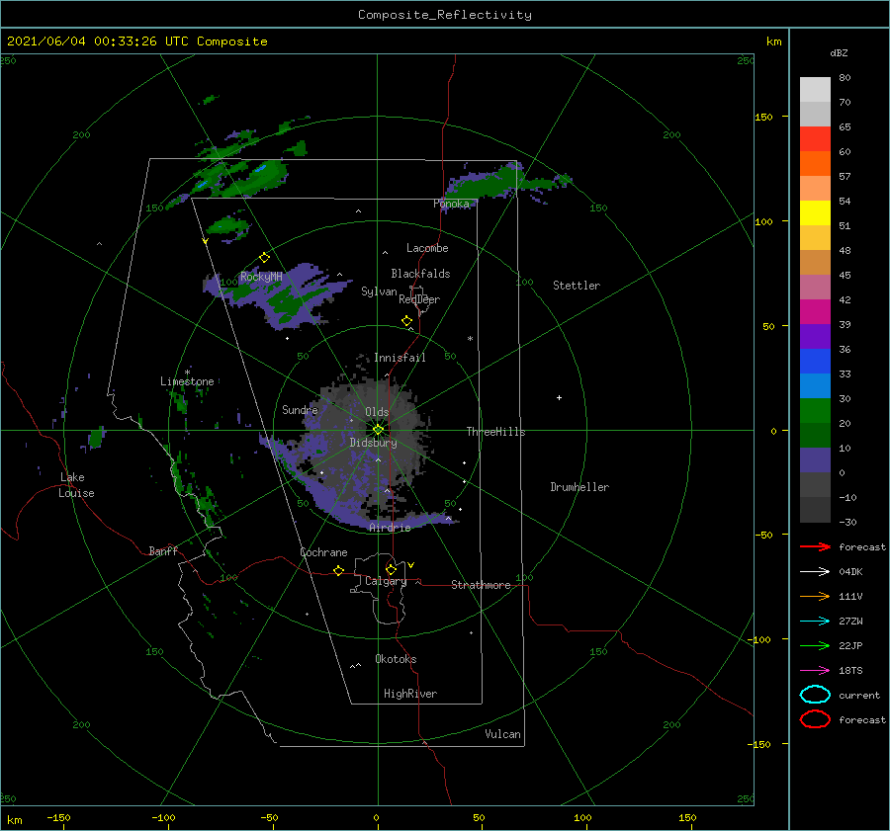The height and width of the screenshot is (831, 890).
Task: Click the Drumheller town label
Action: (x=579, y=487)
